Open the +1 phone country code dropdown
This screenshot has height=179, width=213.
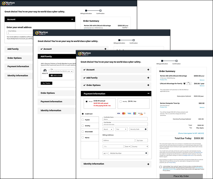coord(106,153)
